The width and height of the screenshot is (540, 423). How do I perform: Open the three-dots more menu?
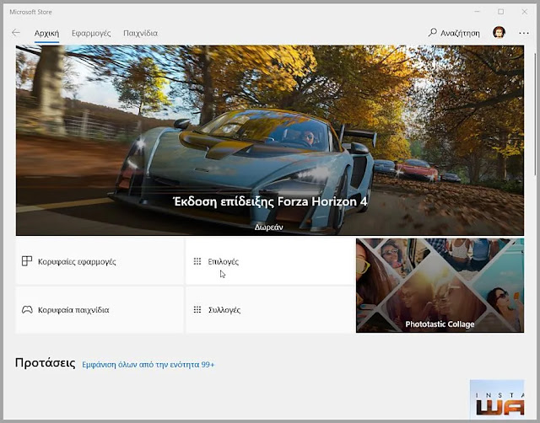click(524, 33)
